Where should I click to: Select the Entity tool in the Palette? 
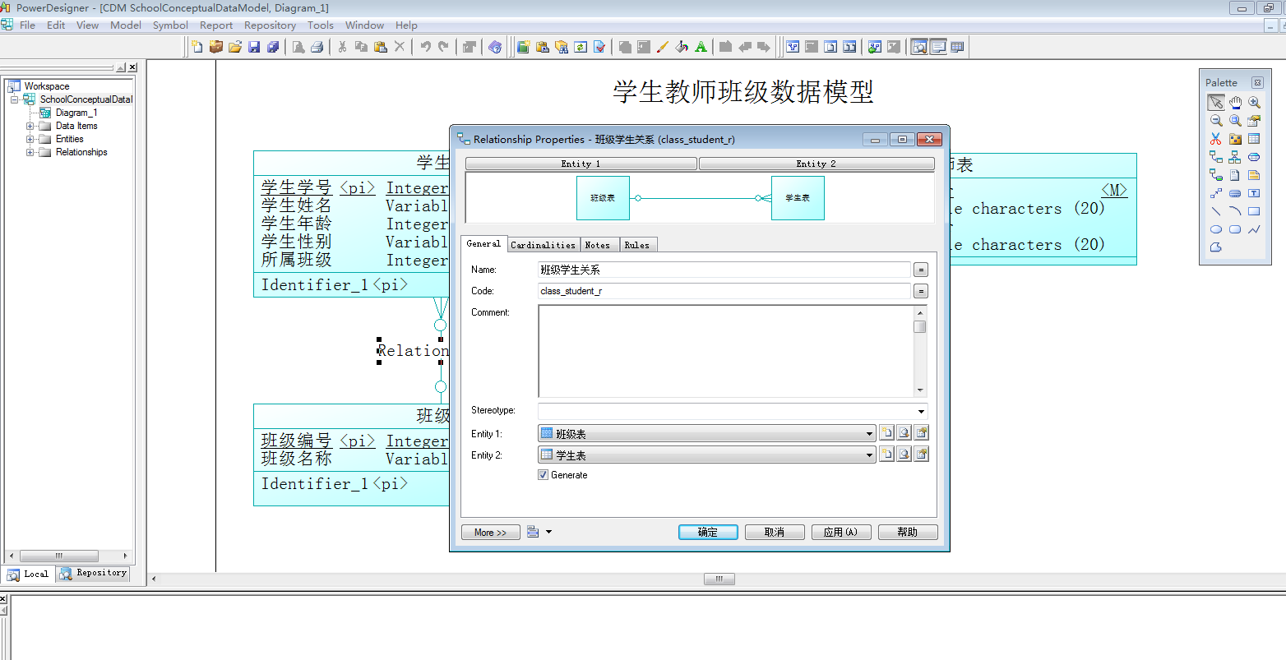(x=1254, y=139)
